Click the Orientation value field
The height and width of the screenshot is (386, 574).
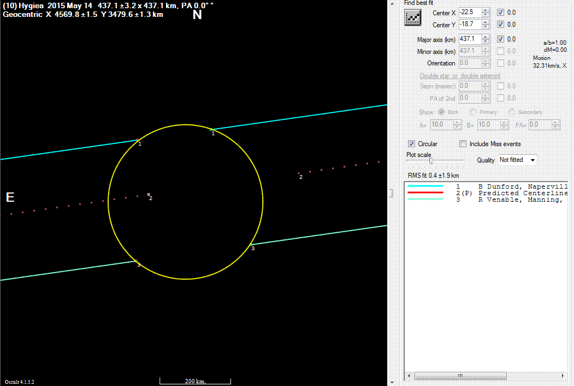pos(470,63)
